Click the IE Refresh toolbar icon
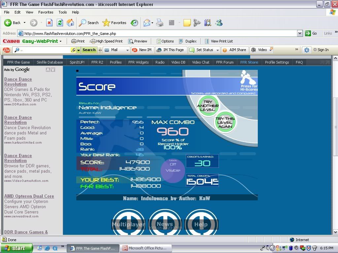The width and height of the screenshot is (338, 253). pyautogui.click(x=60, y=23)
